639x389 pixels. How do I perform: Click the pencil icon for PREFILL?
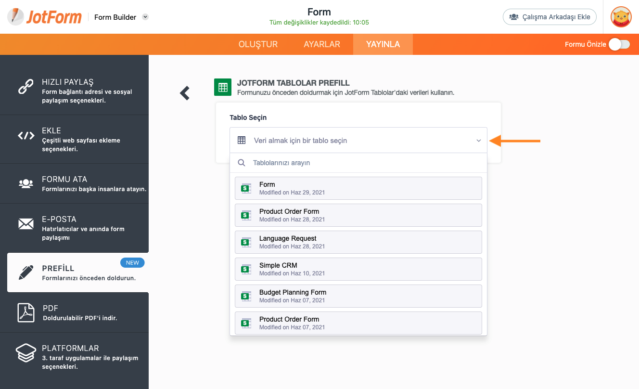point(26,272)
